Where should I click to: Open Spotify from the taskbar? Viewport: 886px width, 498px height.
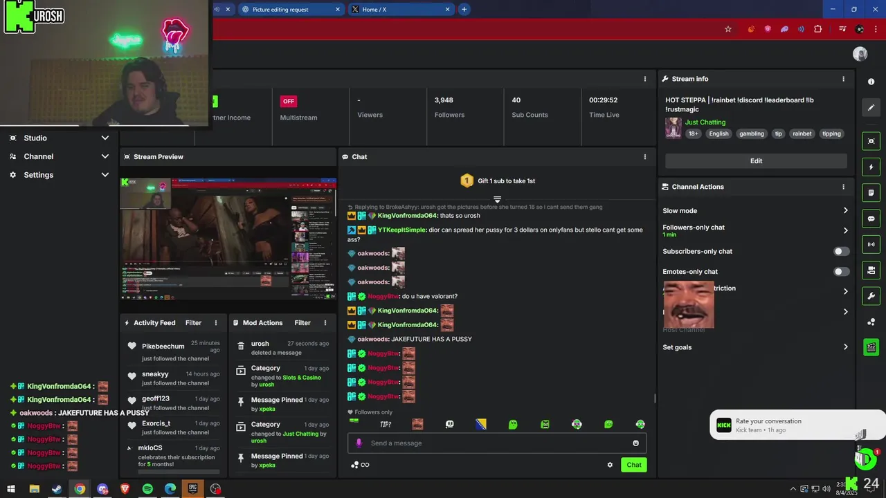147,489
